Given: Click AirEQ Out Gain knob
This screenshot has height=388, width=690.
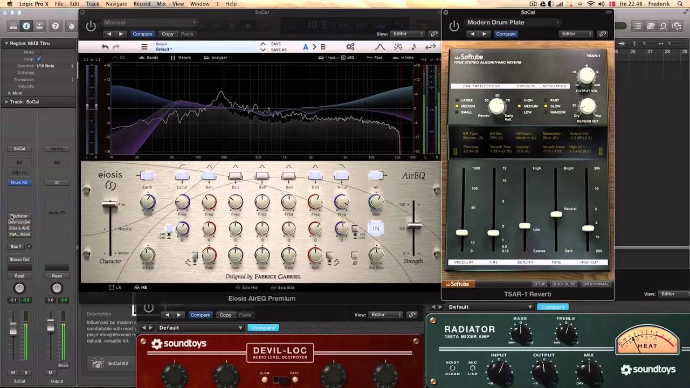Looking at the screenshot, I should point(376,255).
